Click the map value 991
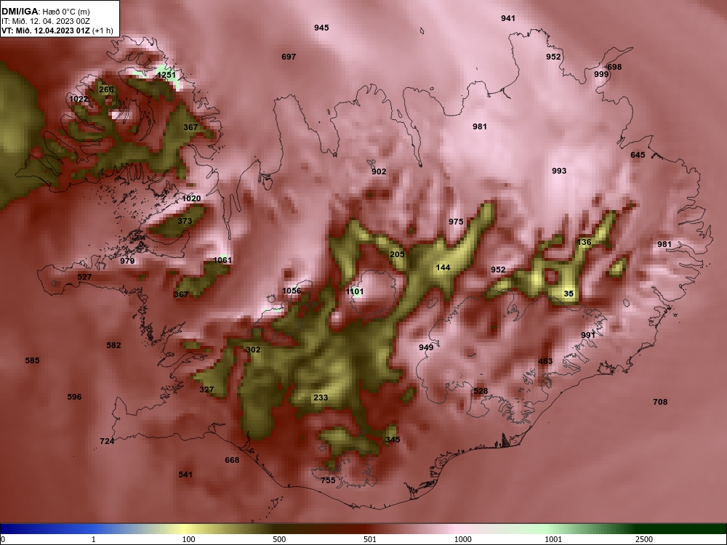The height and width of the screenshot is (545, 727). [588, 336]
